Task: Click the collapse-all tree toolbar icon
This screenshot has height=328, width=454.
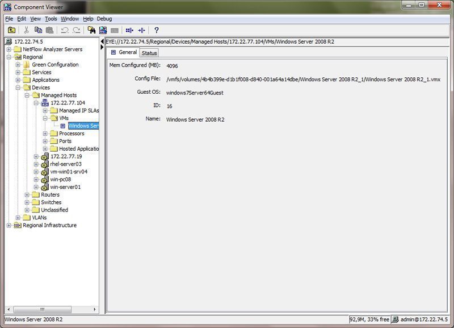Action: pyautogui.click(x=141, y=30)
